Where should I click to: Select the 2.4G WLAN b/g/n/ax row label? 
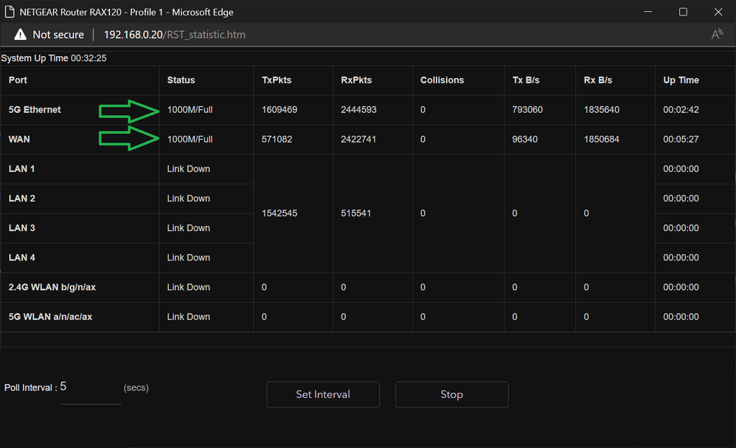pos(52,287)
